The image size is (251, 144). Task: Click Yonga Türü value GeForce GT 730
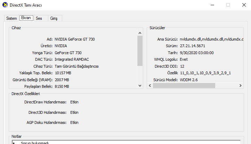[68, 53]
